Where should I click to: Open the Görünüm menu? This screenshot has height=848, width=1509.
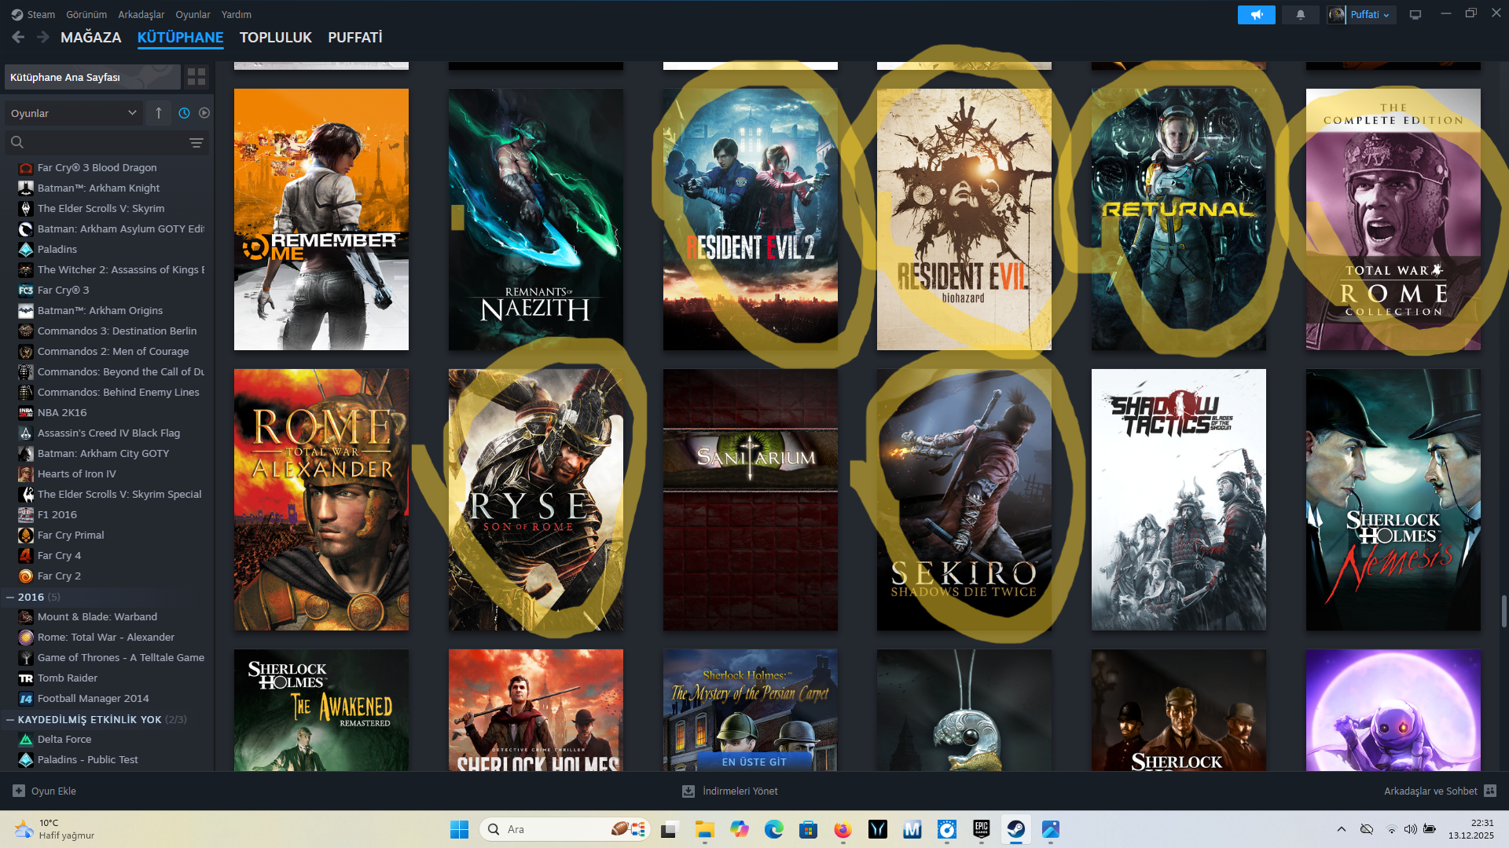point(86,15)
